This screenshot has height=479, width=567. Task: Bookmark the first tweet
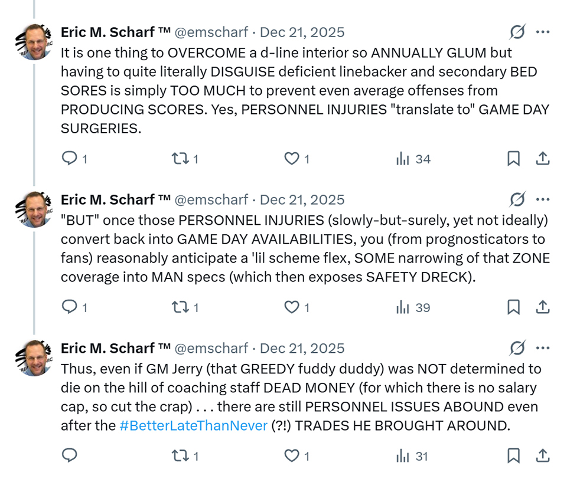513,158
